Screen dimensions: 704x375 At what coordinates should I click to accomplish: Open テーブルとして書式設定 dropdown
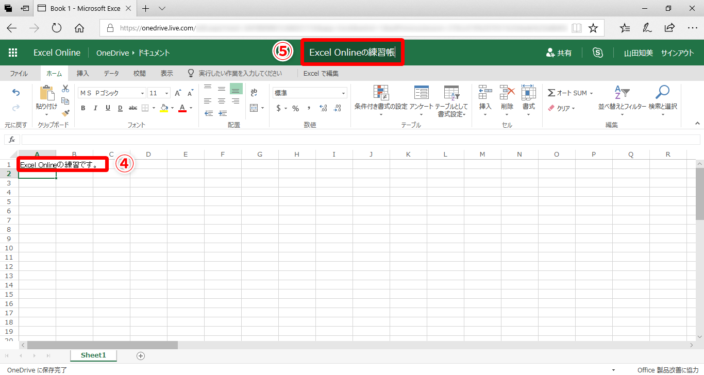pyautogui.click(x=451, y=100)
